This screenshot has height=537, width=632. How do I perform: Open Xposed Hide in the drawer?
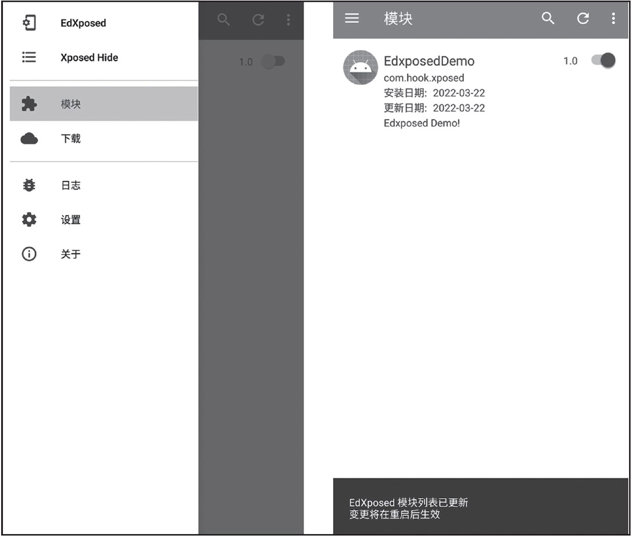(x=103, y=57)
